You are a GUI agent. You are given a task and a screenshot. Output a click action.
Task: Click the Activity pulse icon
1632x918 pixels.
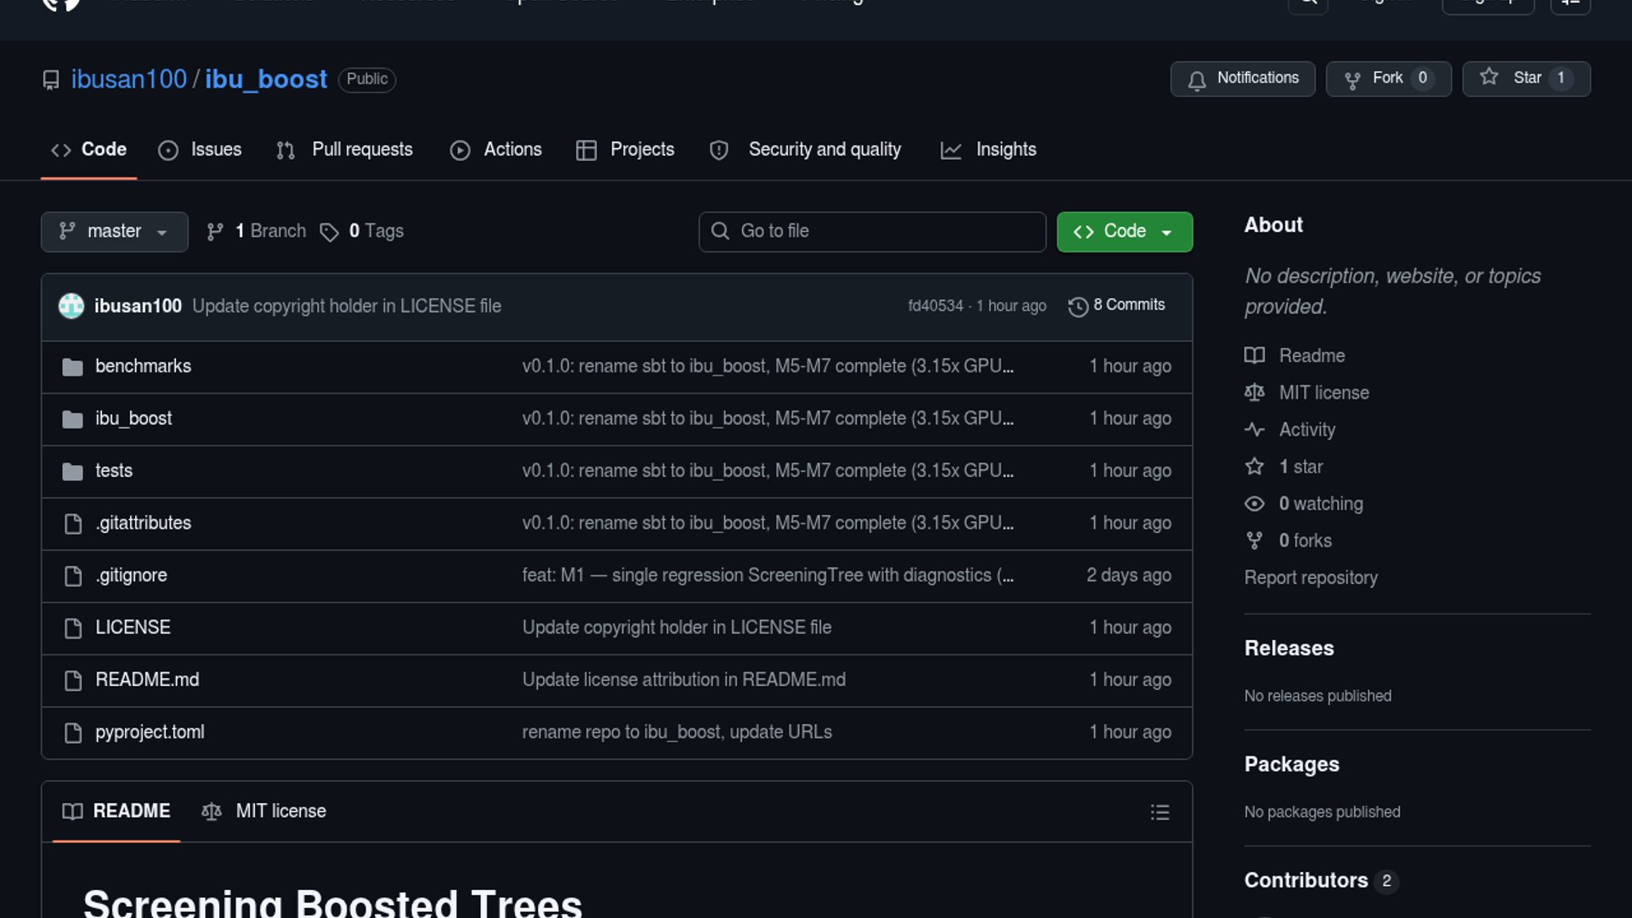tap(1255, 429)
